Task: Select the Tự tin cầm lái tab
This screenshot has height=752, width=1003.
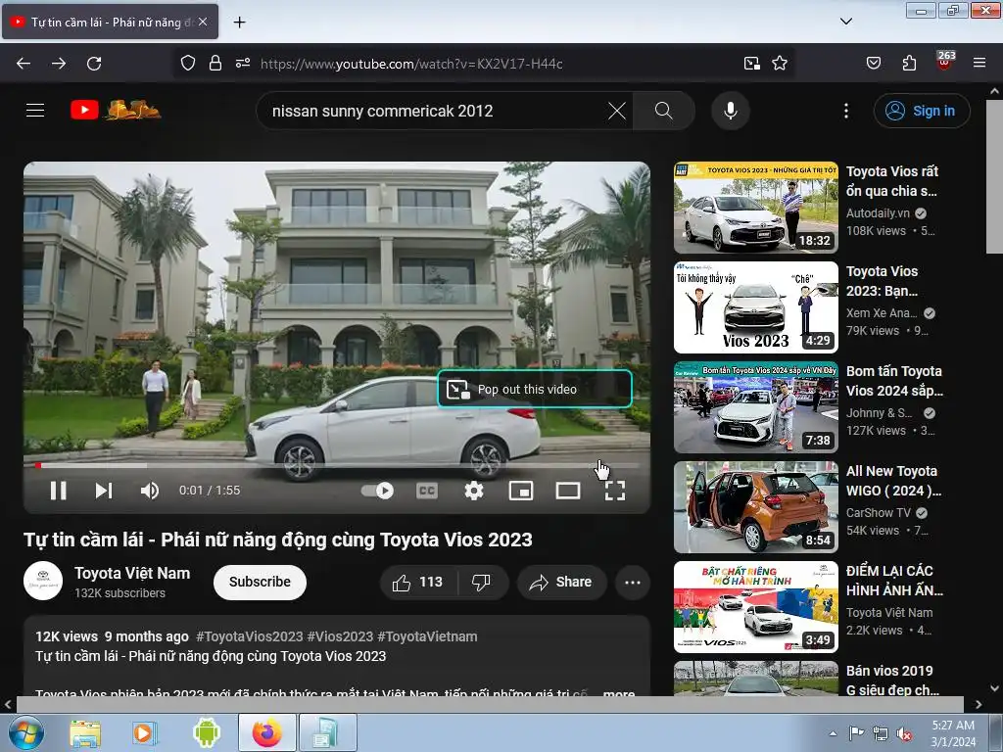Action: coord(110,22)
